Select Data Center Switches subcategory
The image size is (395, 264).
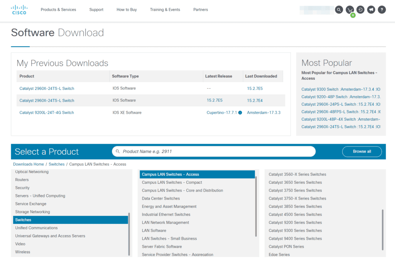click(x=161, y=198)
